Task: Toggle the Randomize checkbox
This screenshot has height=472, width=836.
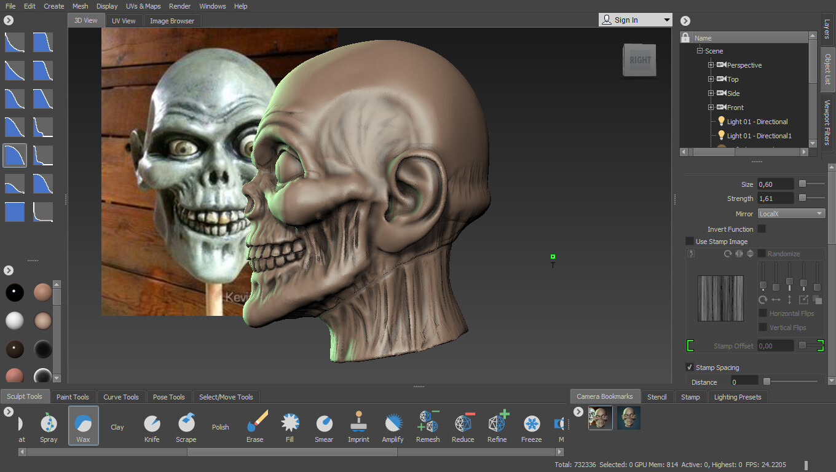Action: pos(762,253)
